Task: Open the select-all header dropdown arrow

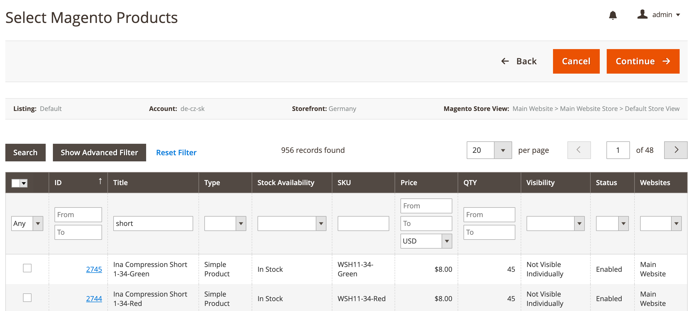Action: [x=23, y=183]
